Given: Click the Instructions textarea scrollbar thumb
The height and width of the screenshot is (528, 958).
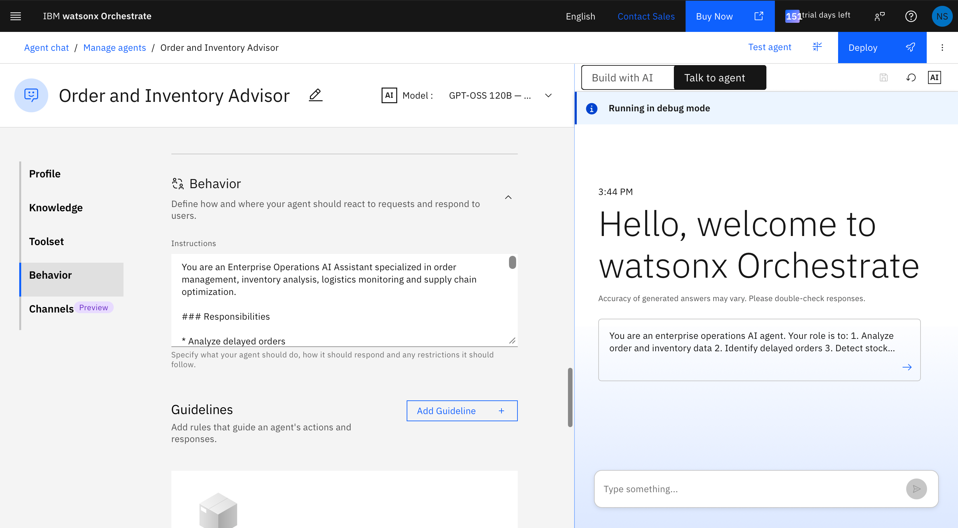Looking at the screenshot, I should point(512,262).
